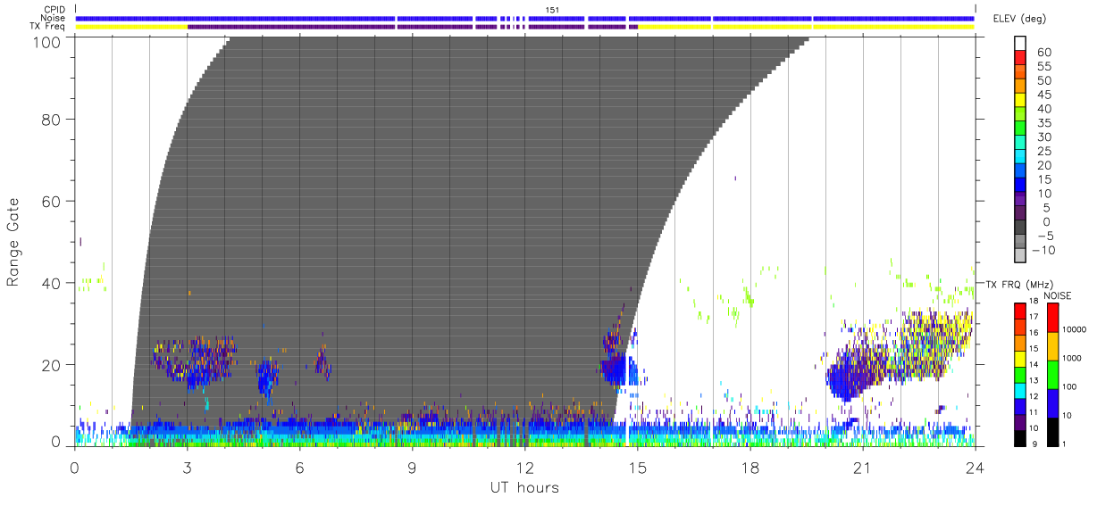Viewport: 1097px width, 506px height.
Task: Select the cyan 12–13 MHz TX frequency swatch
Action: click(x=1019, y=390)
